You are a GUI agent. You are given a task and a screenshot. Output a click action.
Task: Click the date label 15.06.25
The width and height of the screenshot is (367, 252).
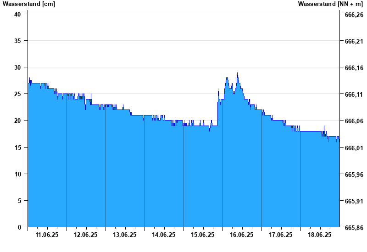(x=203, y=235)
